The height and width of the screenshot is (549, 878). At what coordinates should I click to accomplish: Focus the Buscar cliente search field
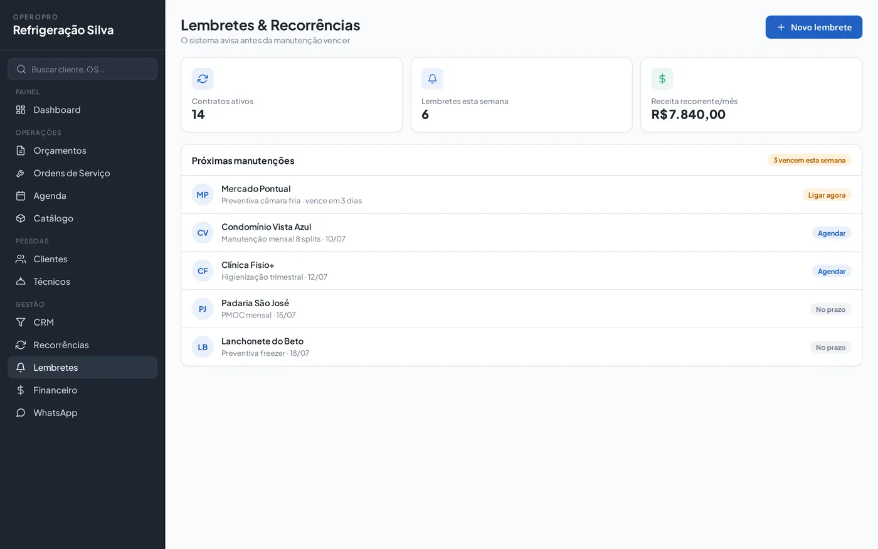pyautogui.click(x=82, y=69)
